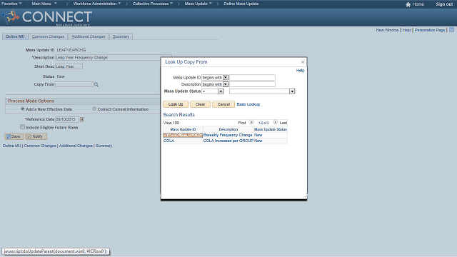Image resolution: width=457 pixels, height=257 pixels.
Task: Click the Cancel button in dialog
Action: click(x=224, y=104)
